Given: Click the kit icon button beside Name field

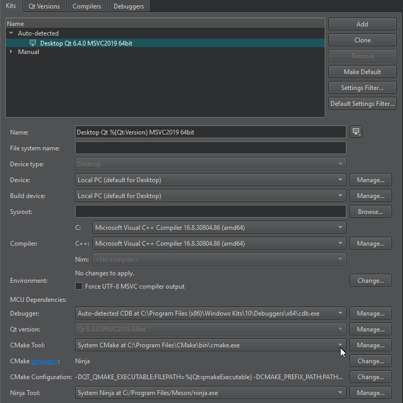Looking at the screenshot, I should pos(356,132).
